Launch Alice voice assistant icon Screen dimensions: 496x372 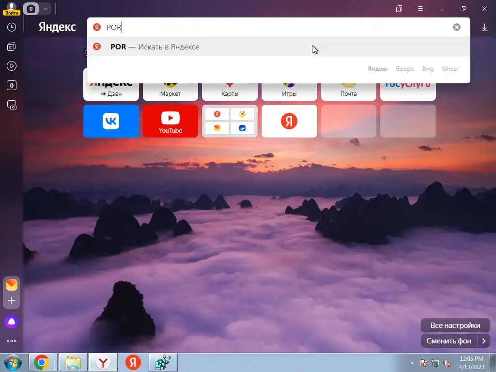pos(12,322)
